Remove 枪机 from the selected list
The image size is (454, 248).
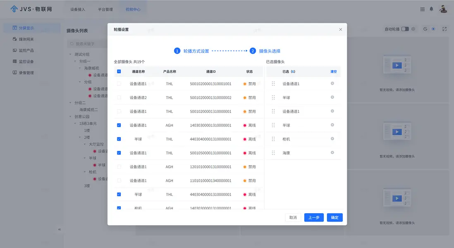[332, 139]
